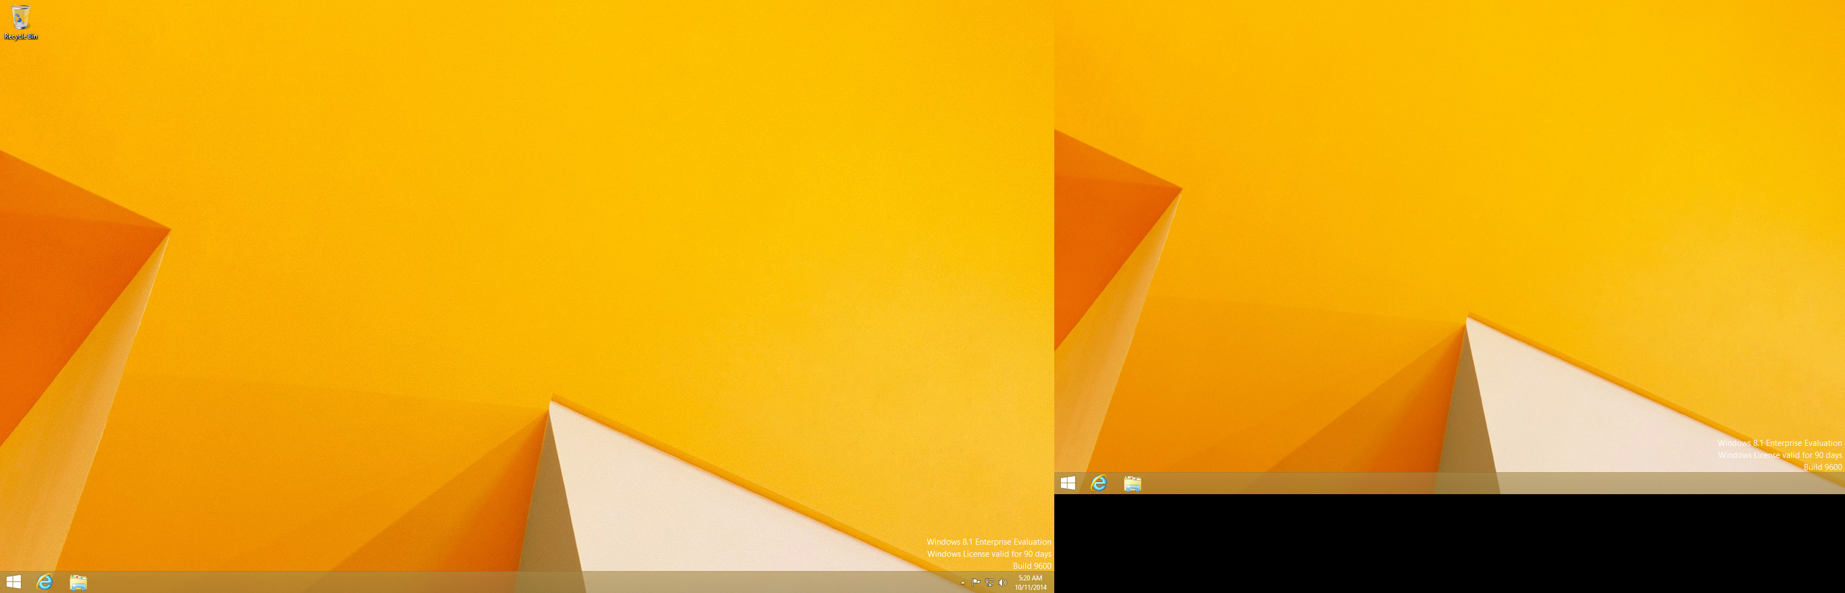Screen dimensions: 1845x593
Task: Click the network connection tray icon
Action: coord(989,582)
